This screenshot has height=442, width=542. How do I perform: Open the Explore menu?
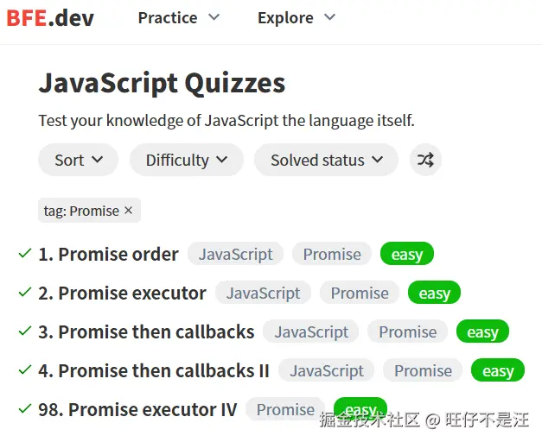297,18
